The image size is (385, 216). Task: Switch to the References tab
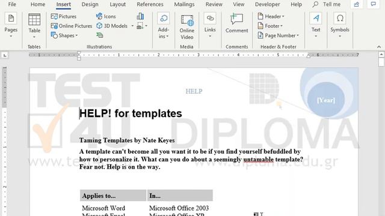(150, 4)
